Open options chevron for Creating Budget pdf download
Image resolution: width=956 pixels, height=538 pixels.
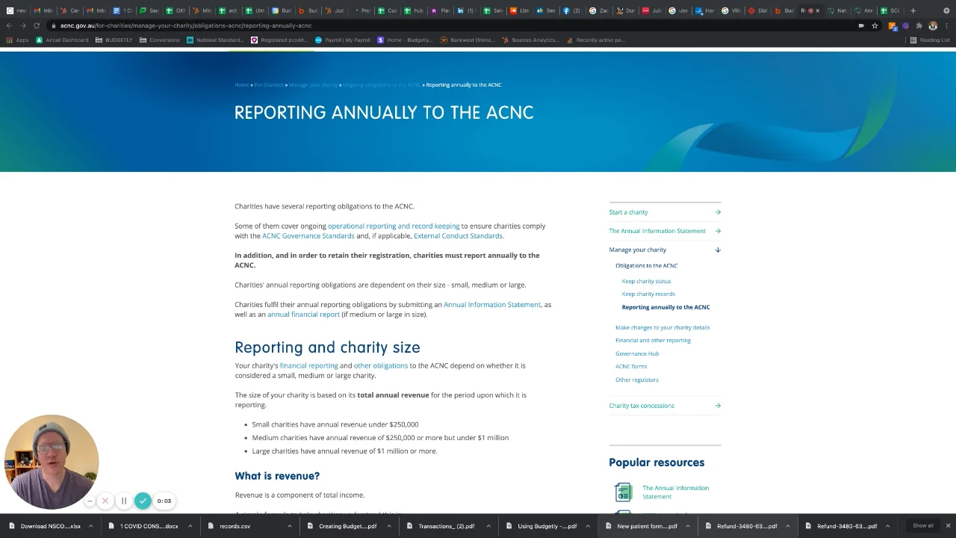tap(389, 526)
